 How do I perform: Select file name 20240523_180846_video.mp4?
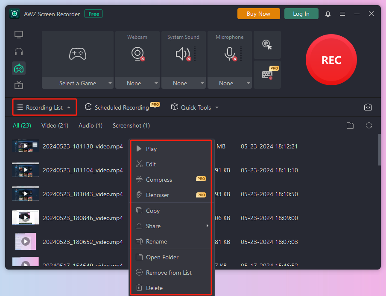[83, 218]
